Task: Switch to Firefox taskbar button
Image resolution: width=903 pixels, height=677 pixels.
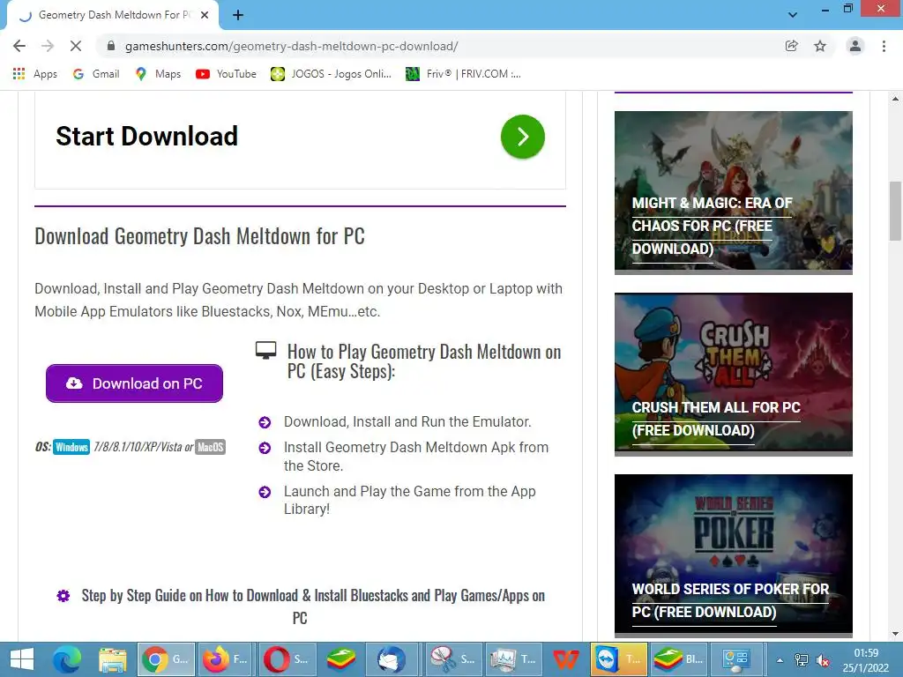Action: click(226, 659)
